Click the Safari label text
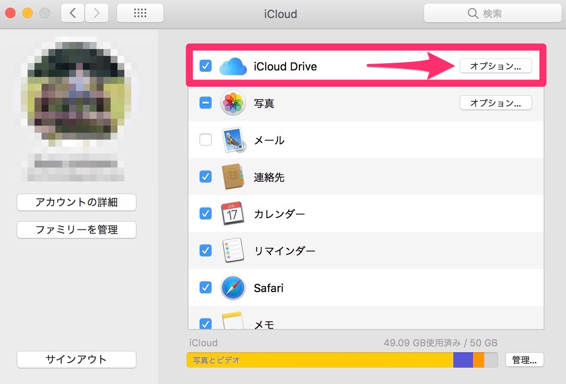This screenshot has width=566, height=384. pos(269,287)
